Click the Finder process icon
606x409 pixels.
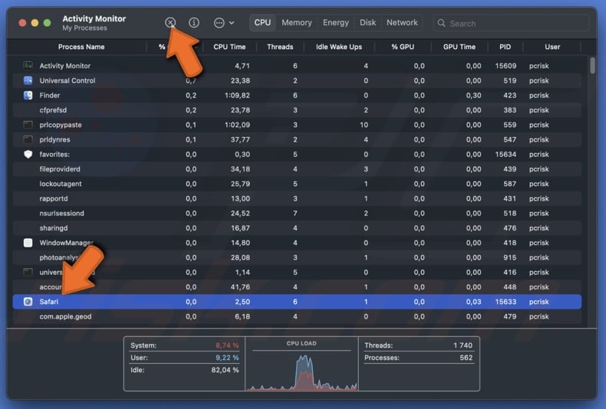point(28,96)
